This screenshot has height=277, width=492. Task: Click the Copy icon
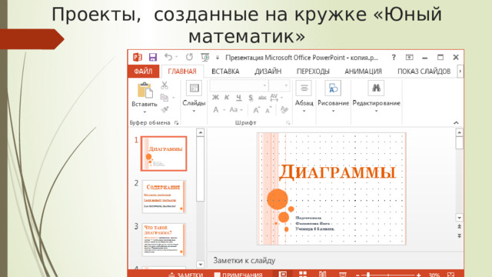point(165,98)
